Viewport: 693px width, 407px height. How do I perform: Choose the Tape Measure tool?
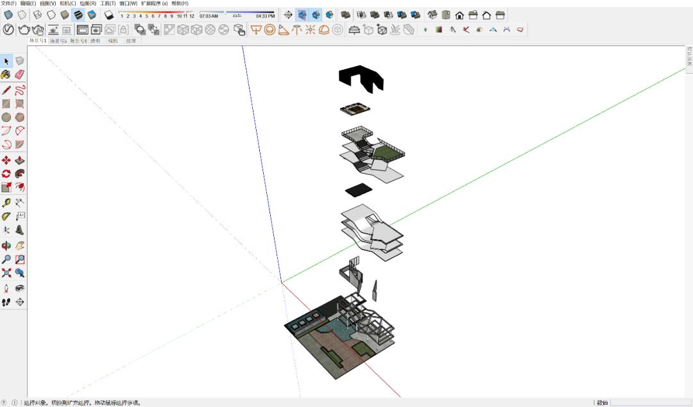point(6,203)
